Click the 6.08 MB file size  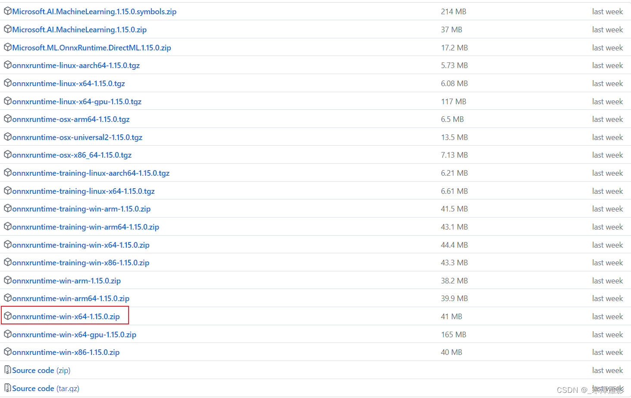454,84
